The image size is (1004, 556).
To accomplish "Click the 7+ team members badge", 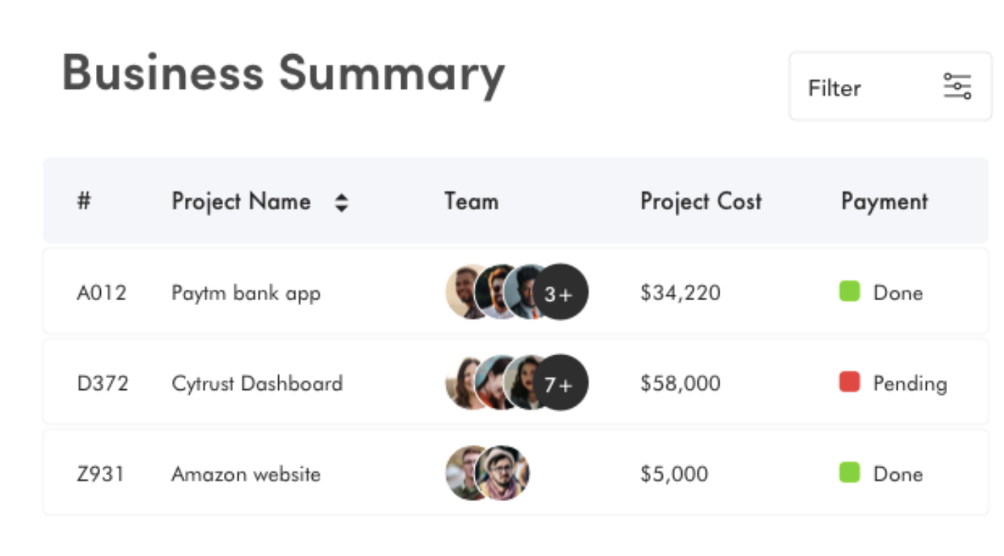I will [x=560, y=383].
